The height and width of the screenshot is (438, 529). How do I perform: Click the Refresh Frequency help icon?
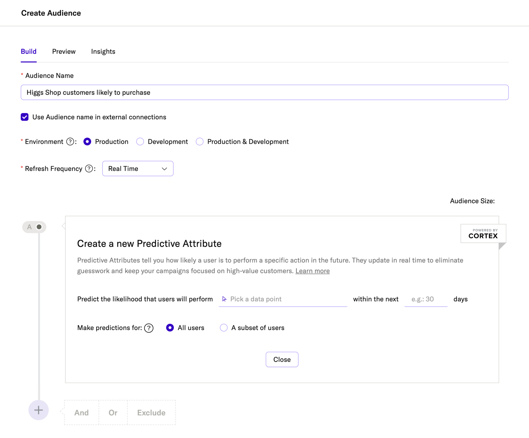click(x=89, y=169)
